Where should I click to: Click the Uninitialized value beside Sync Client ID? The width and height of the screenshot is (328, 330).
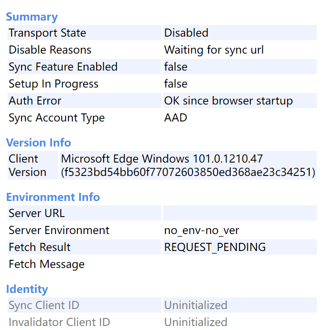[x=196, y=305]
